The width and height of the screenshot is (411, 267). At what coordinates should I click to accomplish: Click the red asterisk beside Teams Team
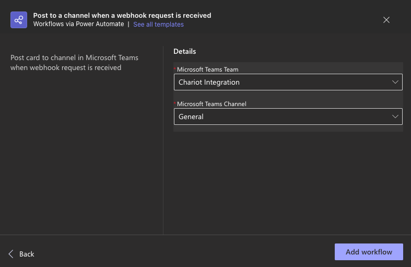pos(175,69)
